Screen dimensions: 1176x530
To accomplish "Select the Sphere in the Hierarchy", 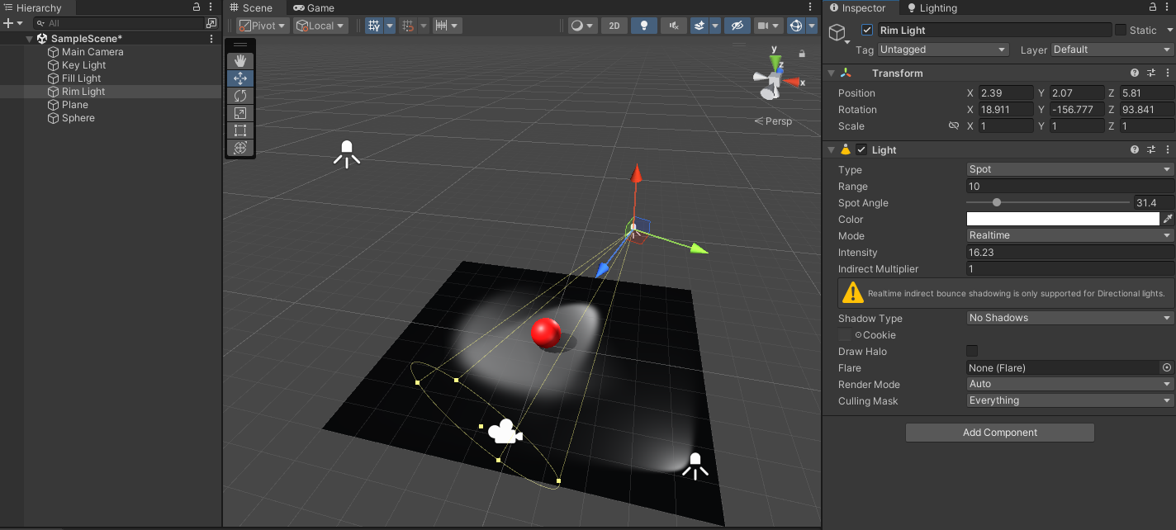I will coord(78,118).
